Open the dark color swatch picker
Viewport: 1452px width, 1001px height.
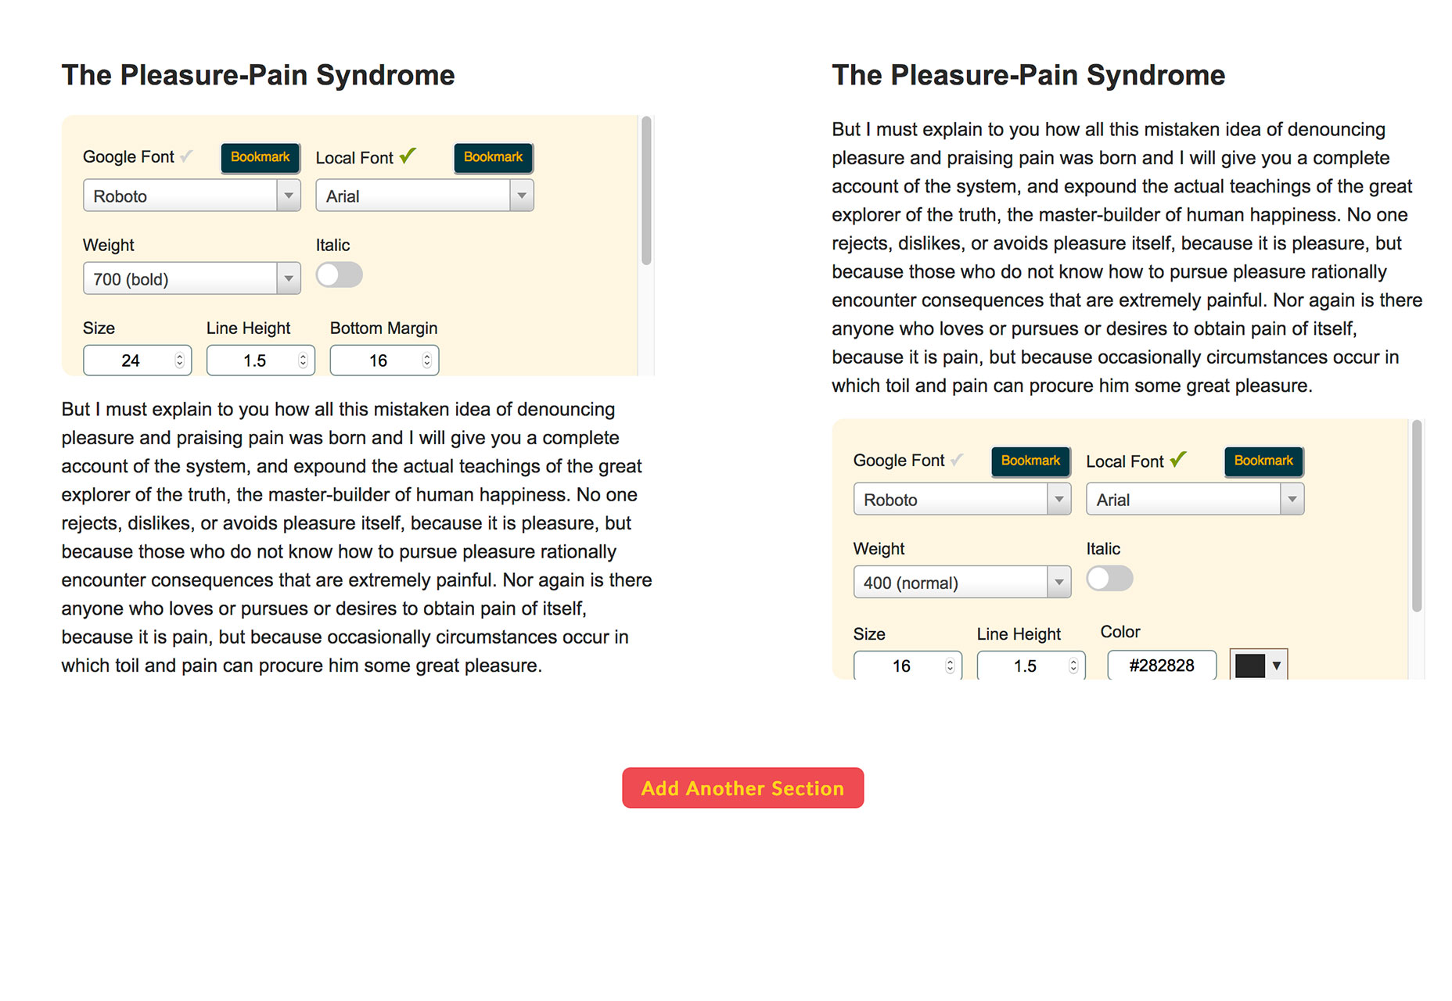coord(1258,666)
